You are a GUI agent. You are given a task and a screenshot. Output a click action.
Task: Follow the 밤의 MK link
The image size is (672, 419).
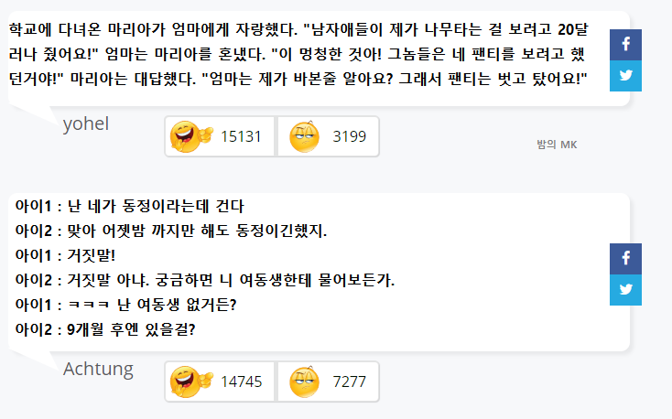click(x=557, y=145)
